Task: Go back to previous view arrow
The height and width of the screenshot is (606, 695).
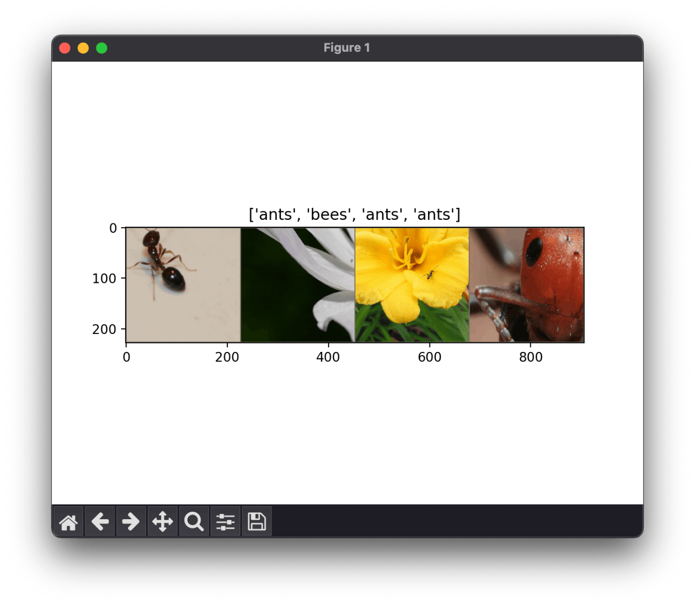Action: tap(100, 522)
